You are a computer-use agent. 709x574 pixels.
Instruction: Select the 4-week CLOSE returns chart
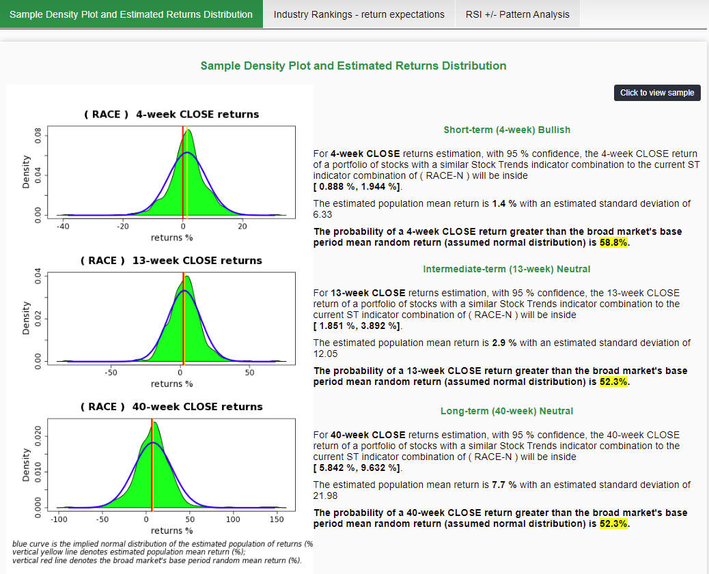pos(171,171)
